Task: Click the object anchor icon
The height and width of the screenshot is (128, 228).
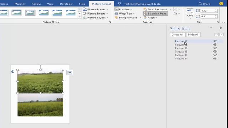Action: 13,71
